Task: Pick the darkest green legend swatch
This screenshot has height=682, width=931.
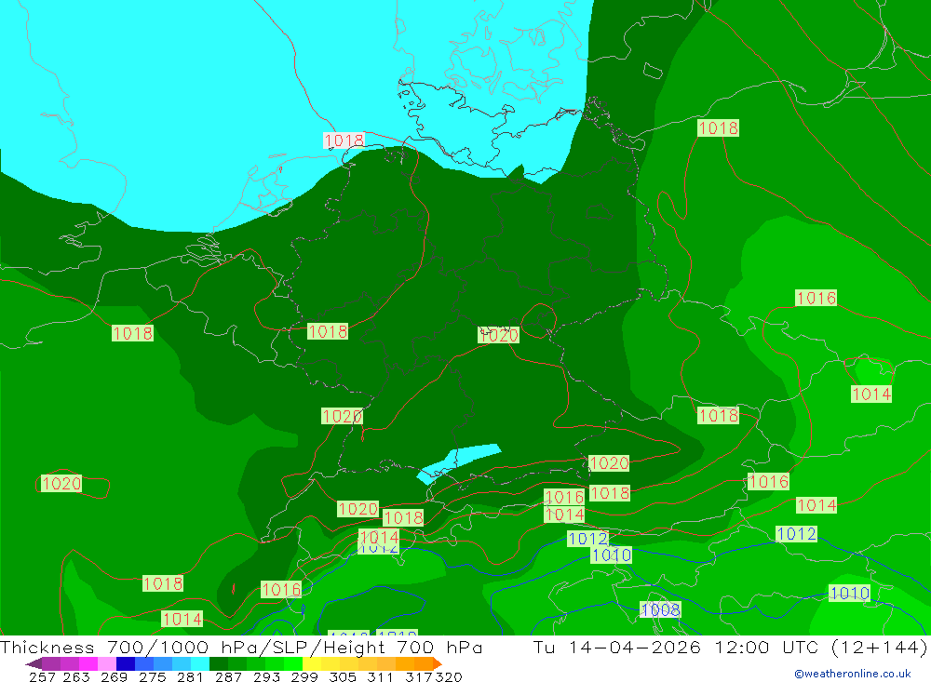Action: (219, 663)
